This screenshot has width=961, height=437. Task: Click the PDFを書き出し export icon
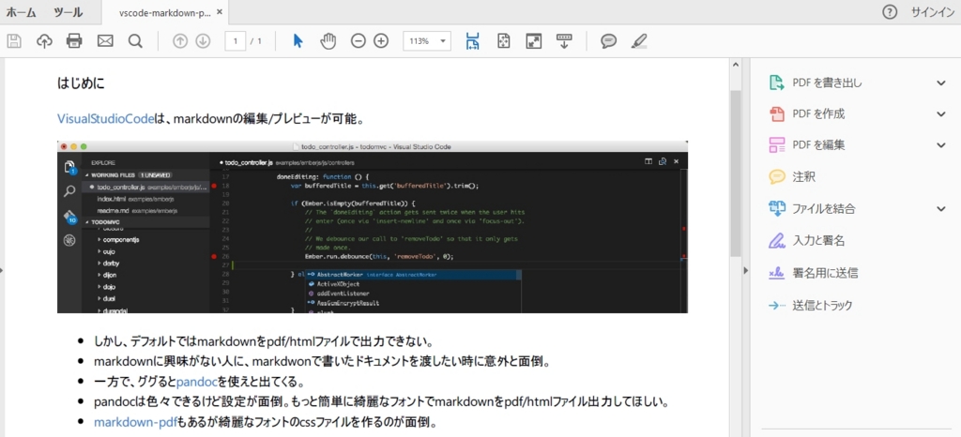(x=777, y=83)
